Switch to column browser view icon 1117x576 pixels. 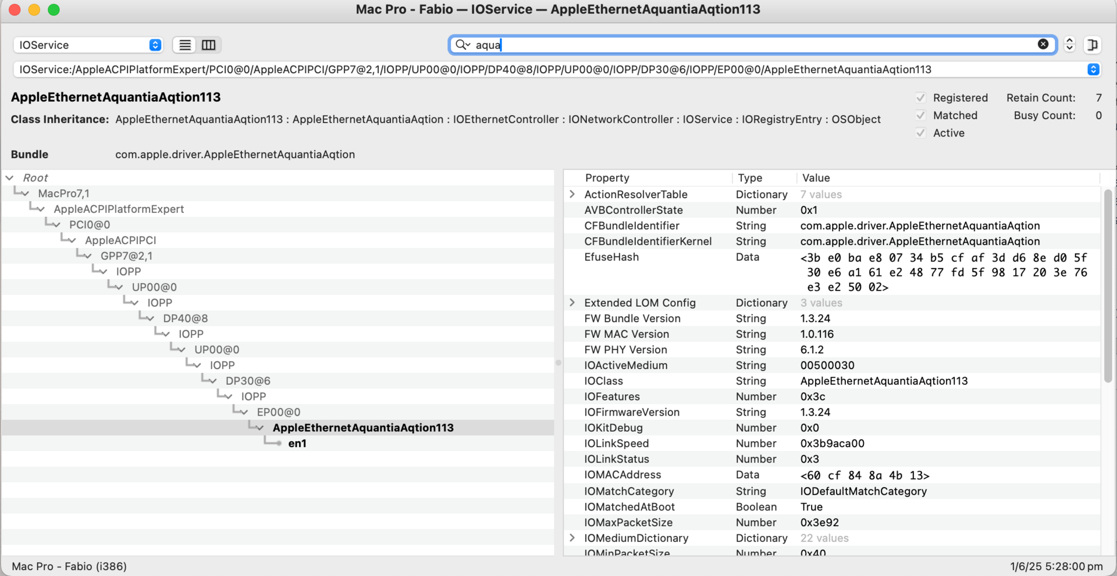pyautogui.click(x=208, y=45)
